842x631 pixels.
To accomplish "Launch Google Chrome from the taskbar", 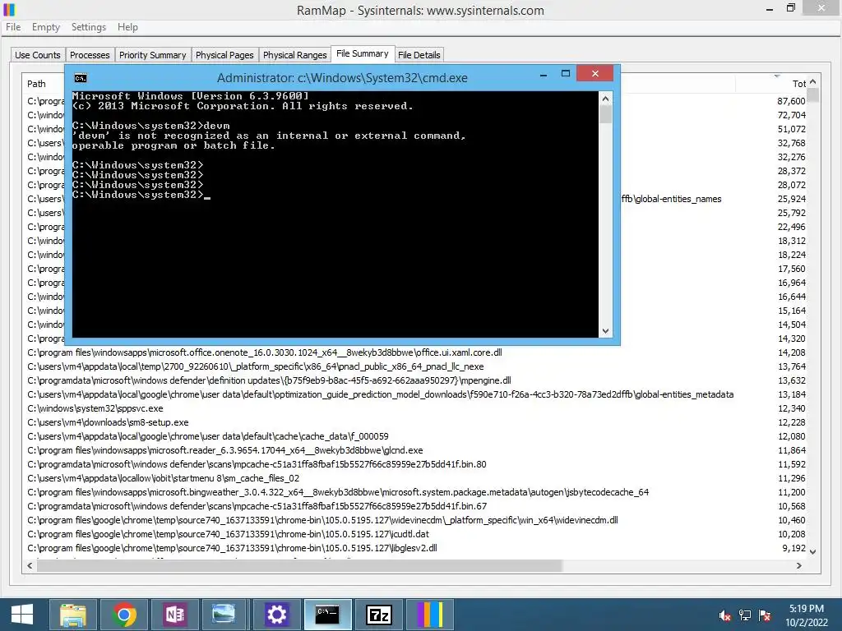I will tap(124, 615).
